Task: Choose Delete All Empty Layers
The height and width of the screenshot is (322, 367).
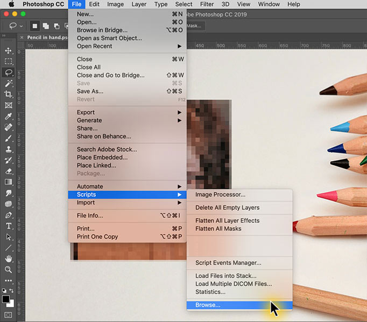Action: [239, 208]
